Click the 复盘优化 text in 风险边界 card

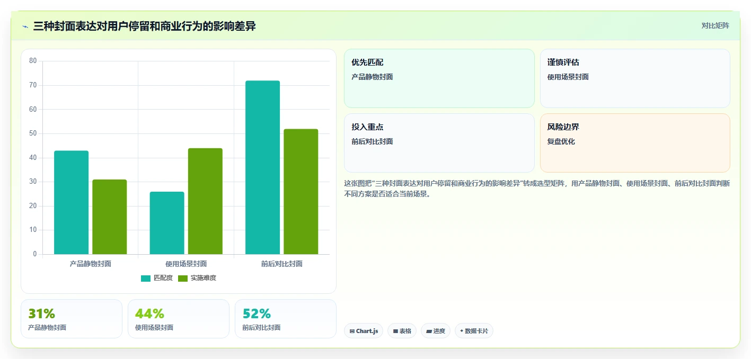pyautogui.click(x=561, y=141)
